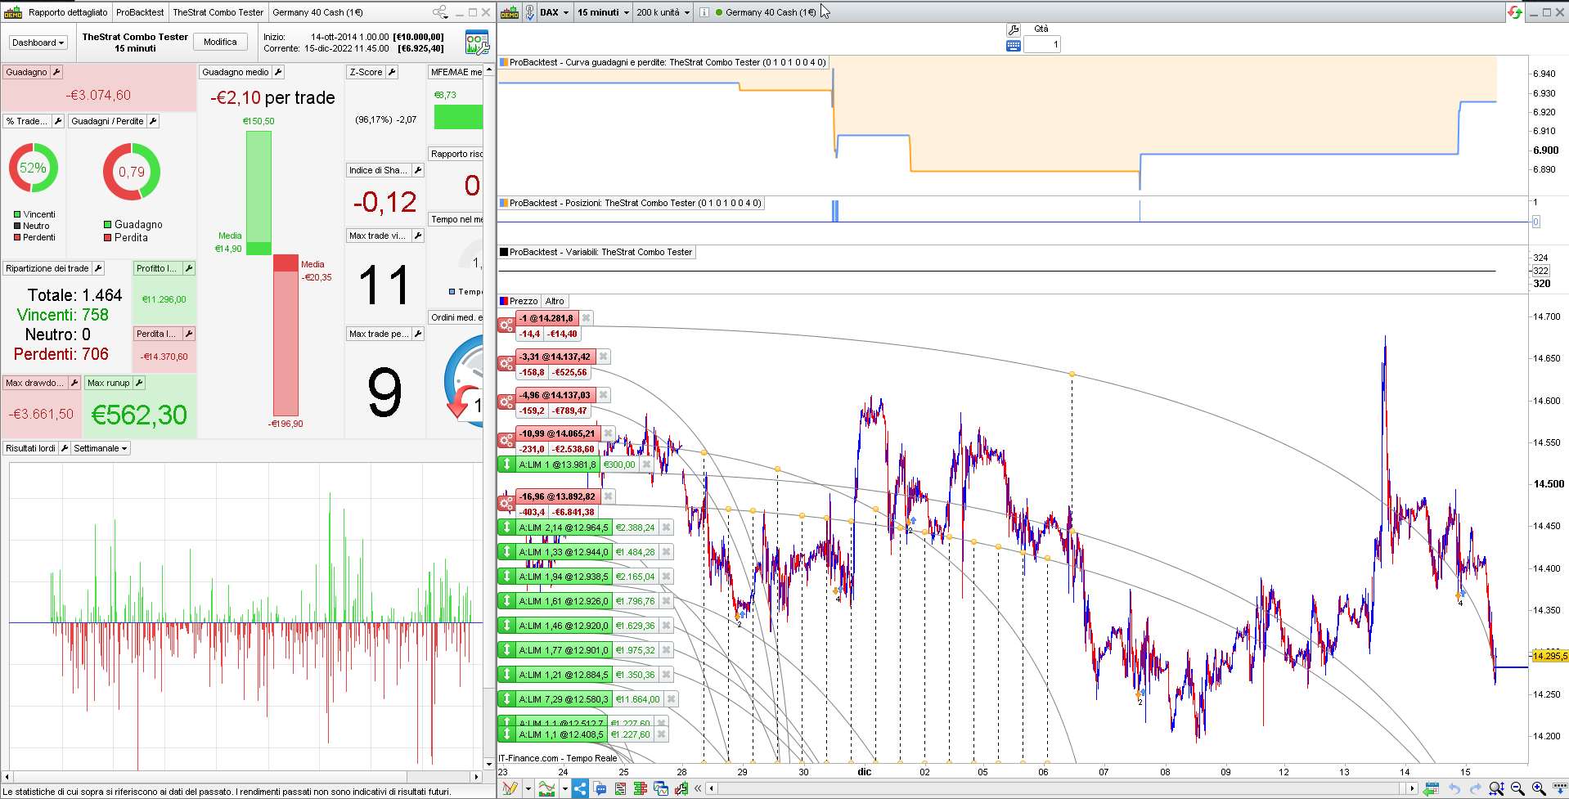Image resolution: width=1569 pixels, height=799 pixels.
Task: Click the zoom out magnifier icon
Action: pyautogui.click(x=1517, y=788)
